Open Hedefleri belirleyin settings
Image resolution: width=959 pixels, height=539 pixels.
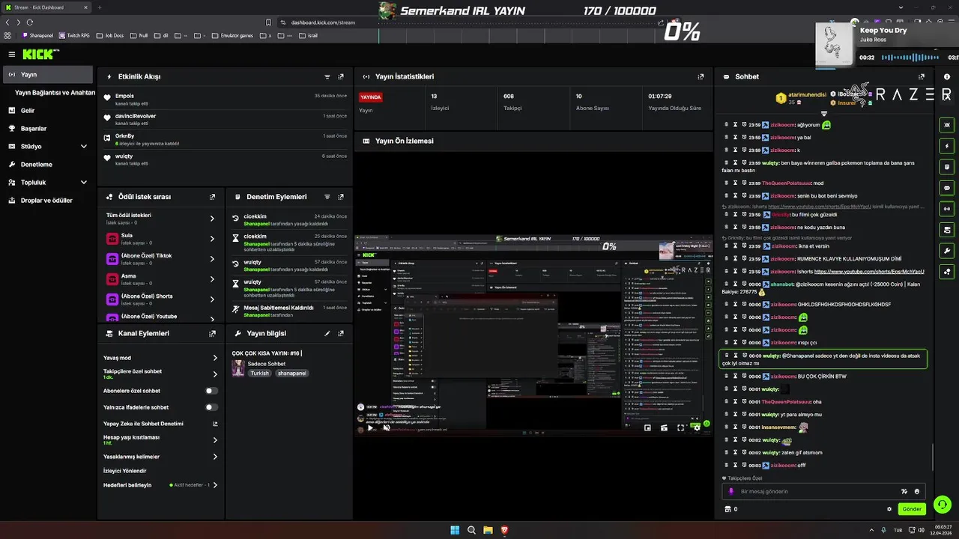160,485
